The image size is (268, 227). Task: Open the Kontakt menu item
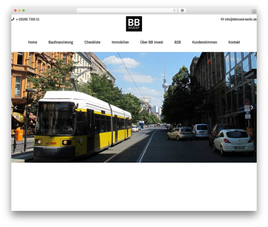point(234,42)
